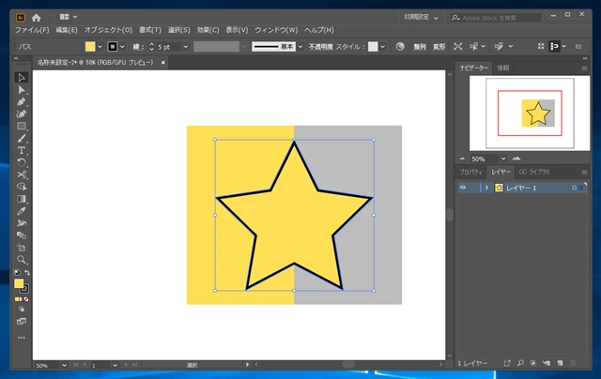The width and height of the screenshot is (601, 379).
Task: Click the Locate Object magnifier icon
Action: coord(520,363)
